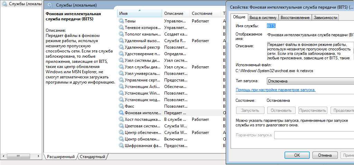The height and width of the screenshot is (165, 354).
Task: Select the Узел универсальных service icon
Action: [x=121, y=73]
